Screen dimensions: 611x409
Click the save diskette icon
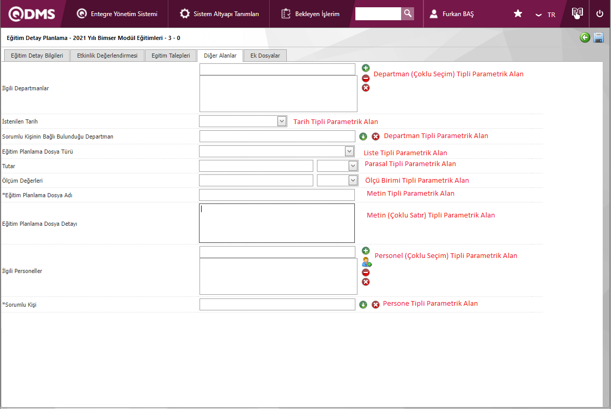[599, 37]
